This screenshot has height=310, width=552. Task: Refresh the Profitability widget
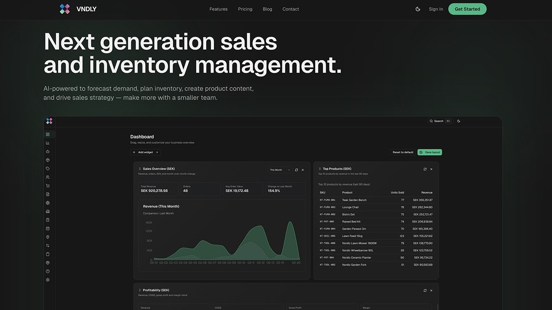point(425,291)
